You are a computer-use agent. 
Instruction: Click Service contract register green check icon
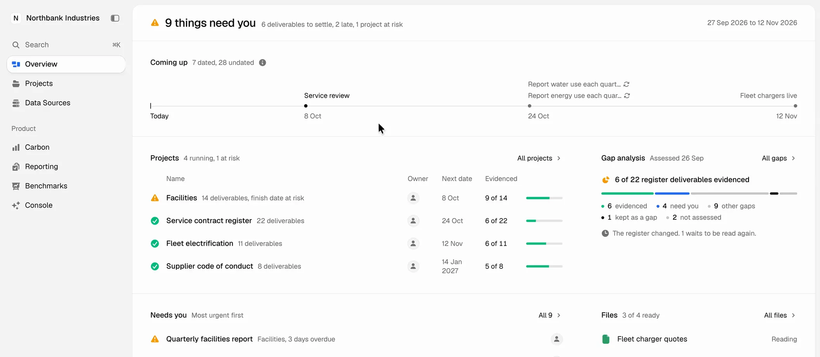click(x=155, y=221)
